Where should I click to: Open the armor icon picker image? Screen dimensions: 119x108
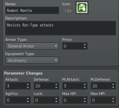coord(82,8)
